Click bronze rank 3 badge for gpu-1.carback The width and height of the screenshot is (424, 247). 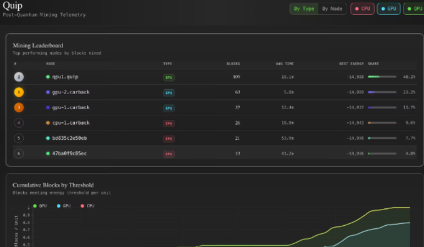19,107
